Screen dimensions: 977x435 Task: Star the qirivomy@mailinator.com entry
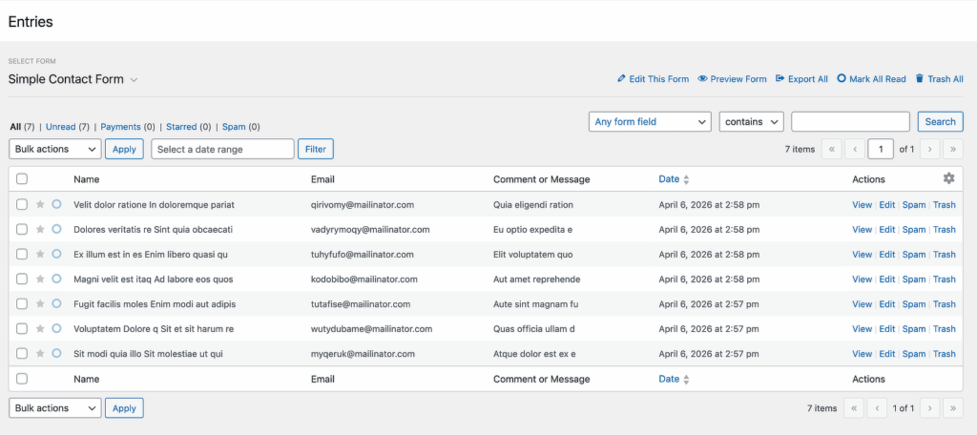(40, 204)
